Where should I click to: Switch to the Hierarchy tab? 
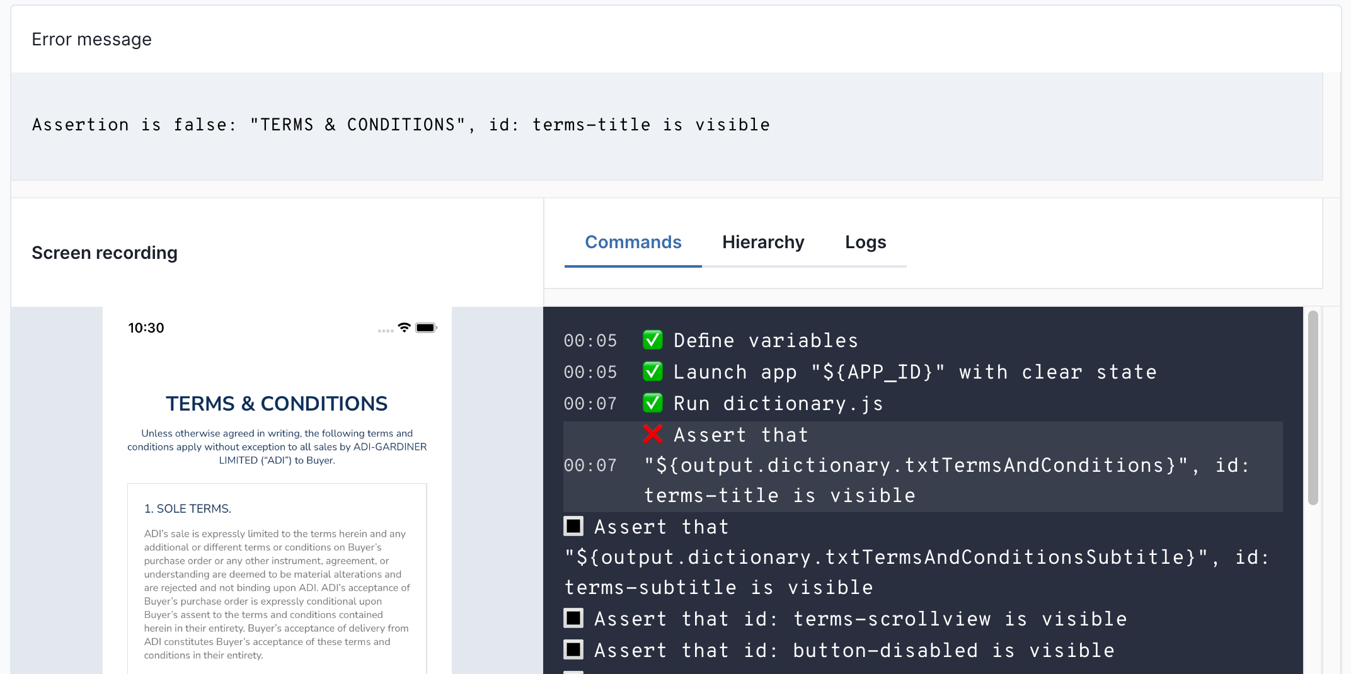(x=763, y=242)
